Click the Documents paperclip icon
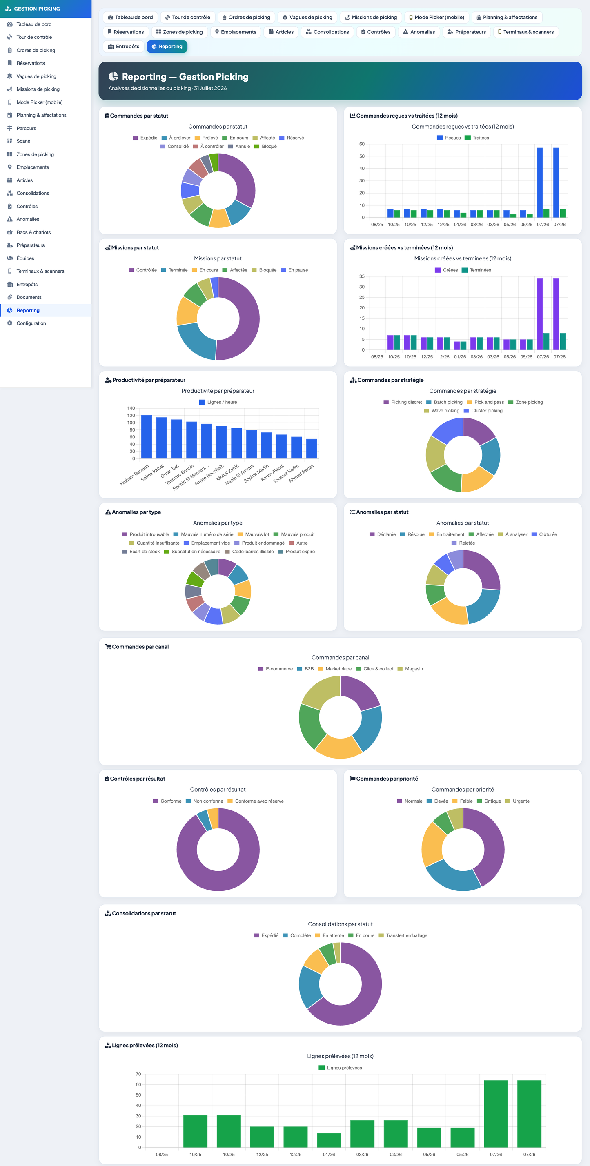 click(x=9, y=297)
